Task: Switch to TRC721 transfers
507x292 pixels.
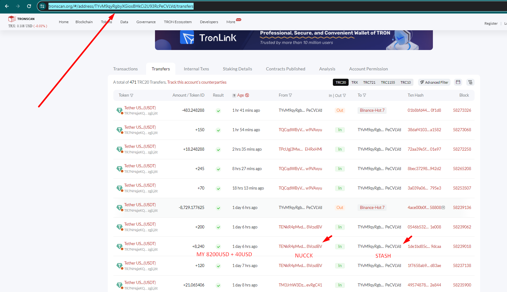Action: (x=369, y=82)
